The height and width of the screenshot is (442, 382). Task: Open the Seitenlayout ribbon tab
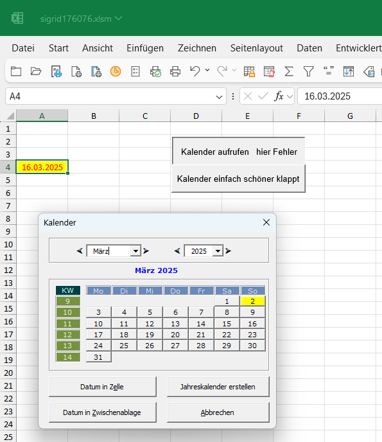click(257, 48)
